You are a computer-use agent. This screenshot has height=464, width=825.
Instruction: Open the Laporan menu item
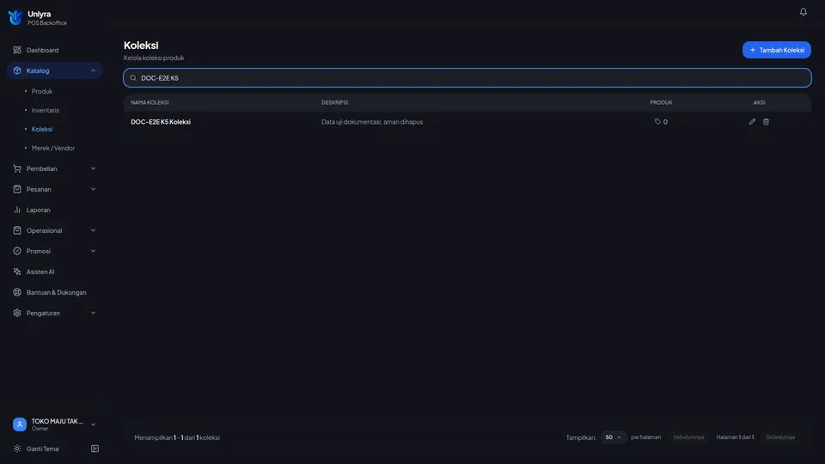[55, 210]
